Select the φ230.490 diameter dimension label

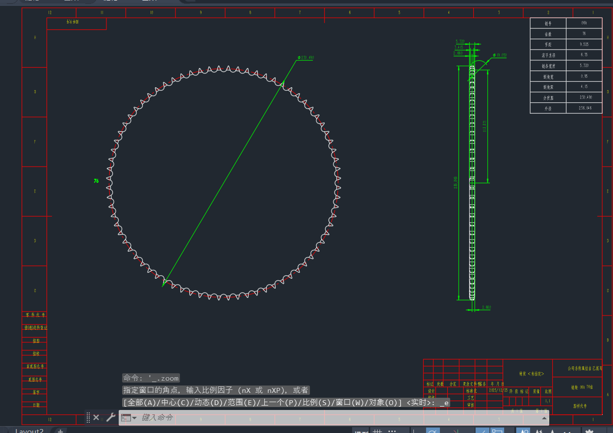click(306, 58)
